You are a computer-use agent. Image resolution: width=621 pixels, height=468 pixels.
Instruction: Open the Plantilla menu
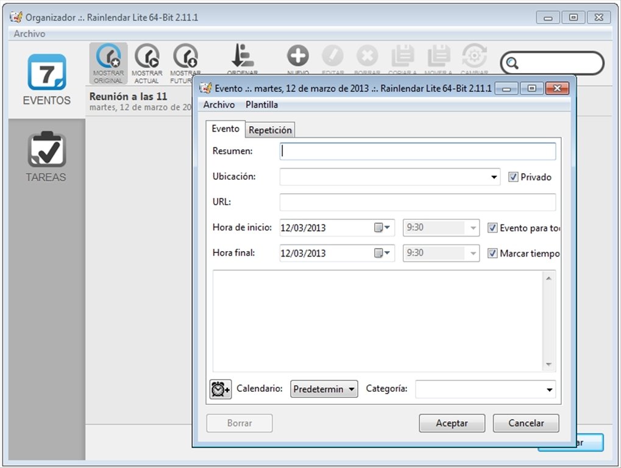click(262, 105)
